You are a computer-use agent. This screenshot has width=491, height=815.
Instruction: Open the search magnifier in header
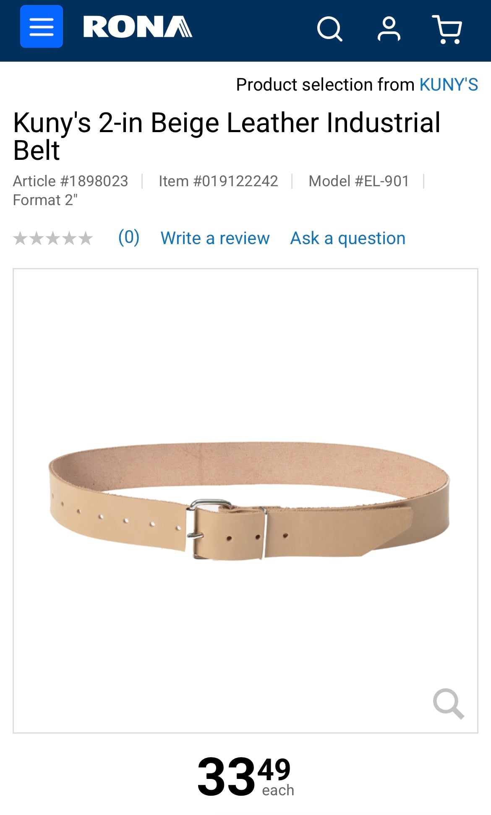(x=329, y=29)
